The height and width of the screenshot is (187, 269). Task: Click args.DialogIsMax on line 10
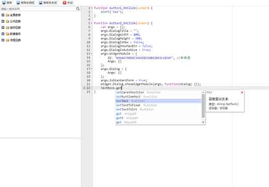pos(115,42)
